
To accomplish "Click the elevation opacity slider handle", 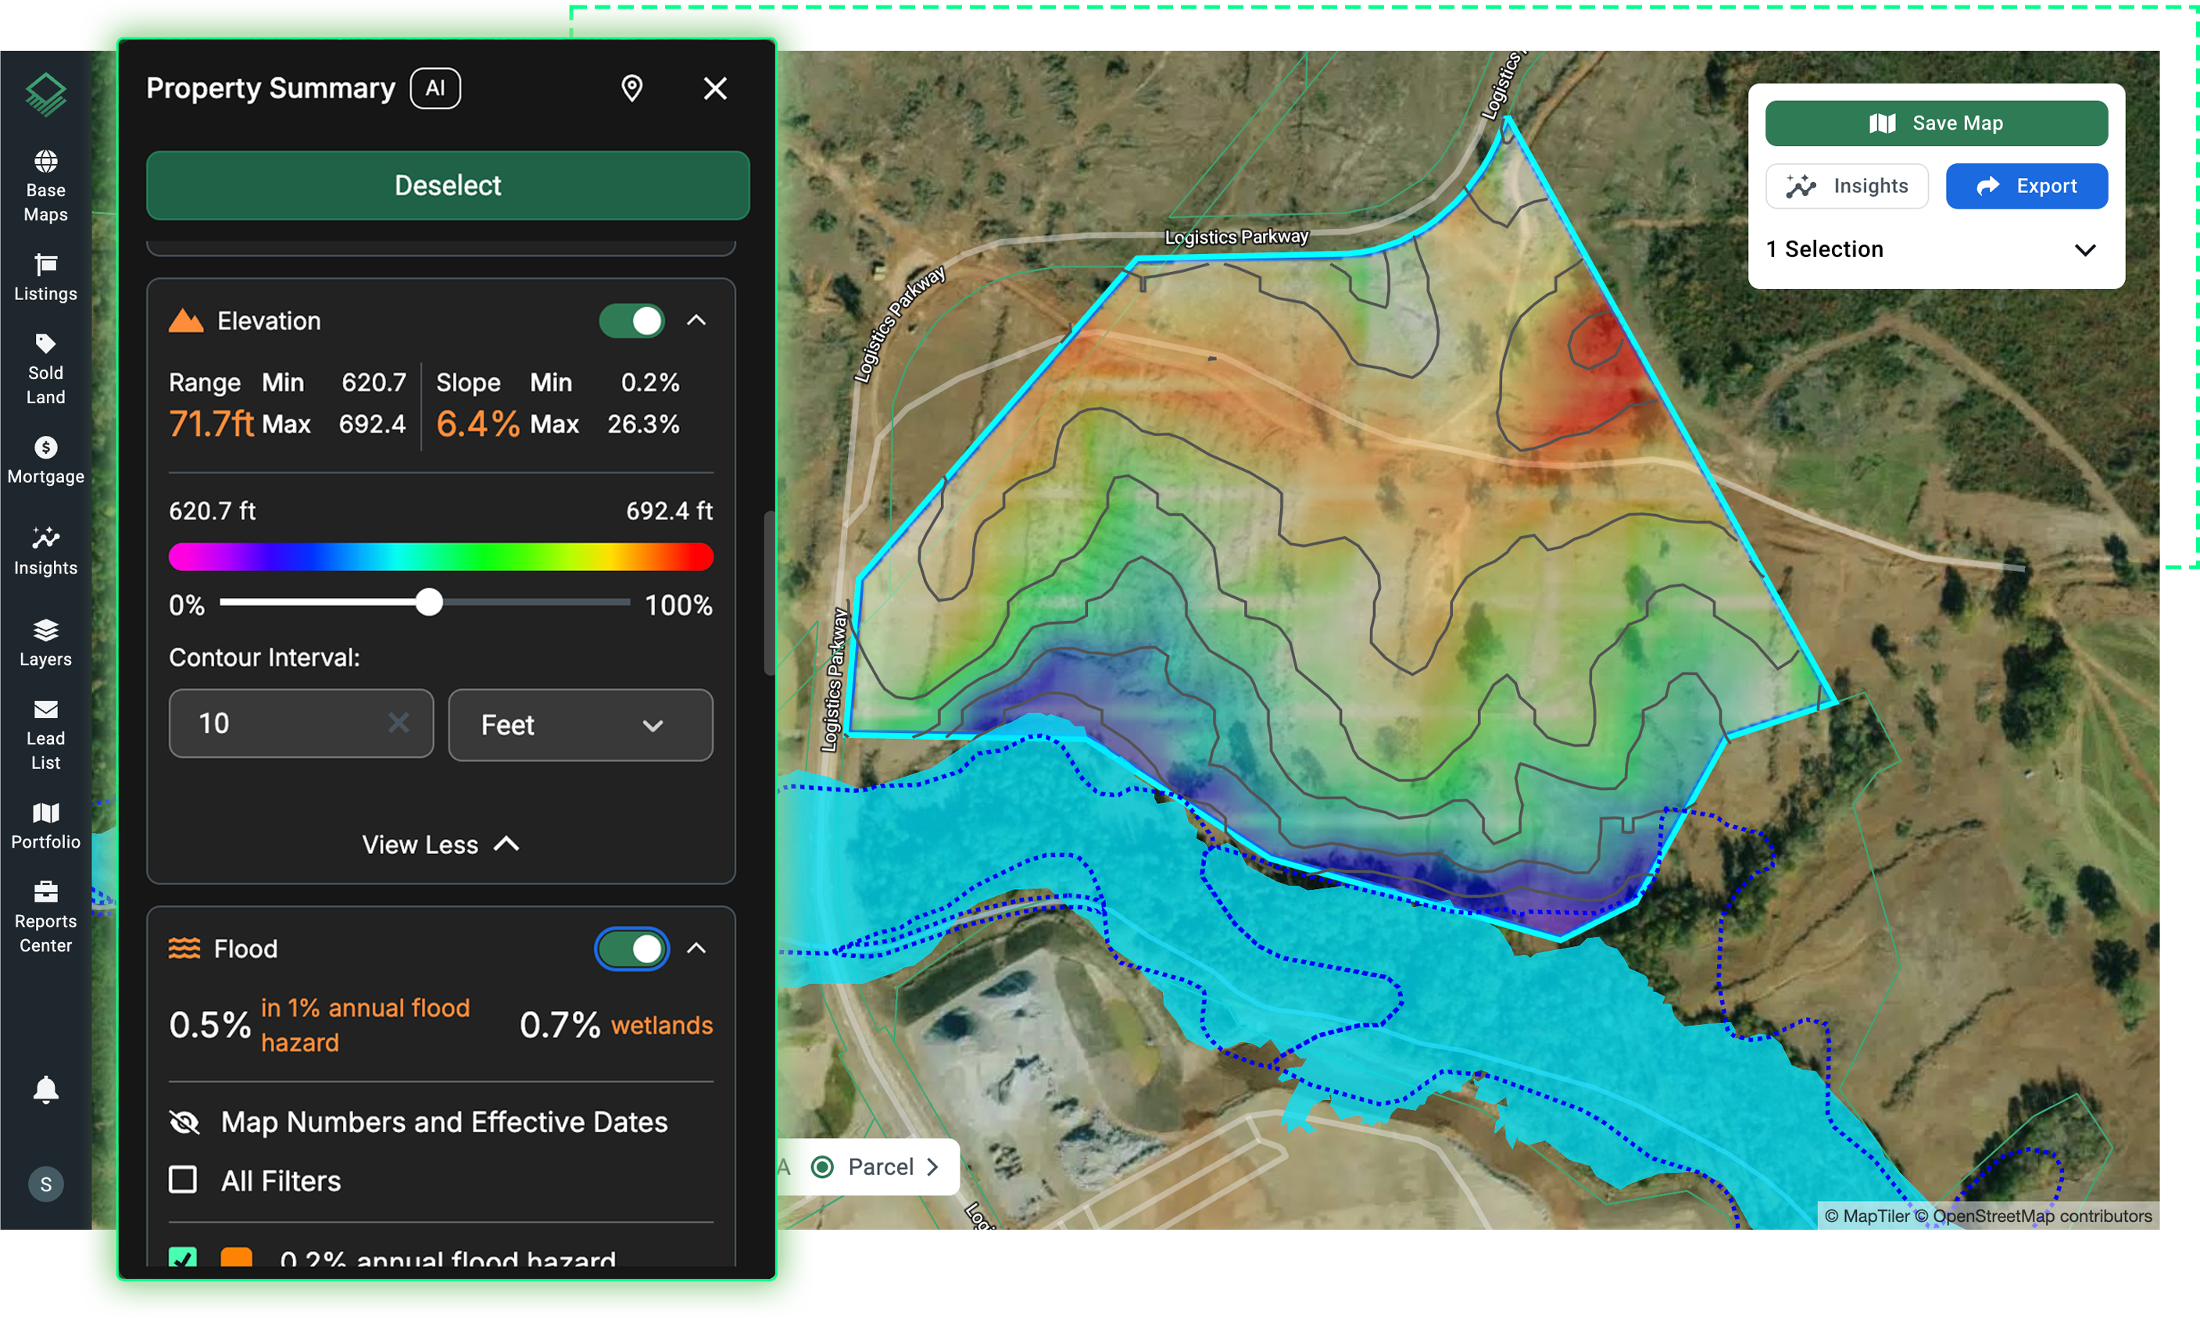I will [429, 602].
